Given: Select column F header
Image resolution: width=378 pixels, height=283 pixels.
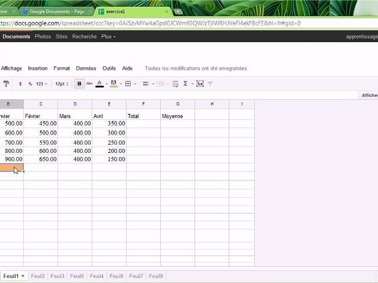Looking at the screenshot, I should 143,104.
